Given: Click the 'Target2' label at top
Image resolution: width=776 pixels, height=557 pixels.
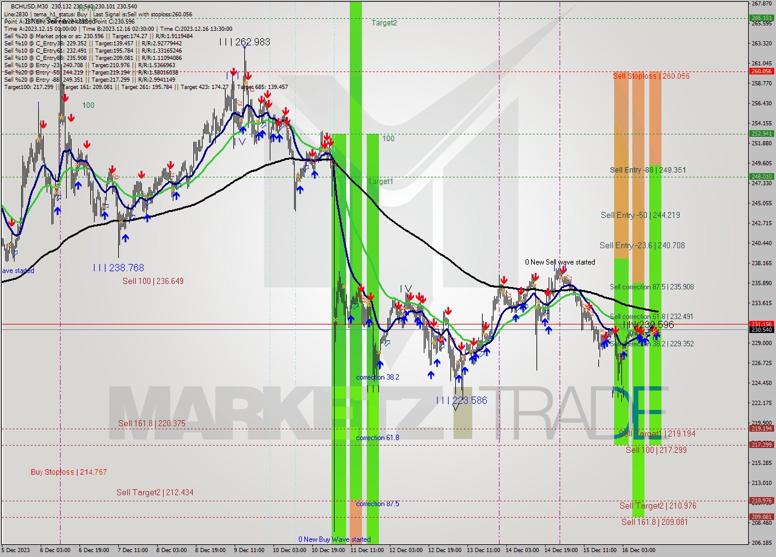Looking at the screenshot, I should [x=384, y=23].
